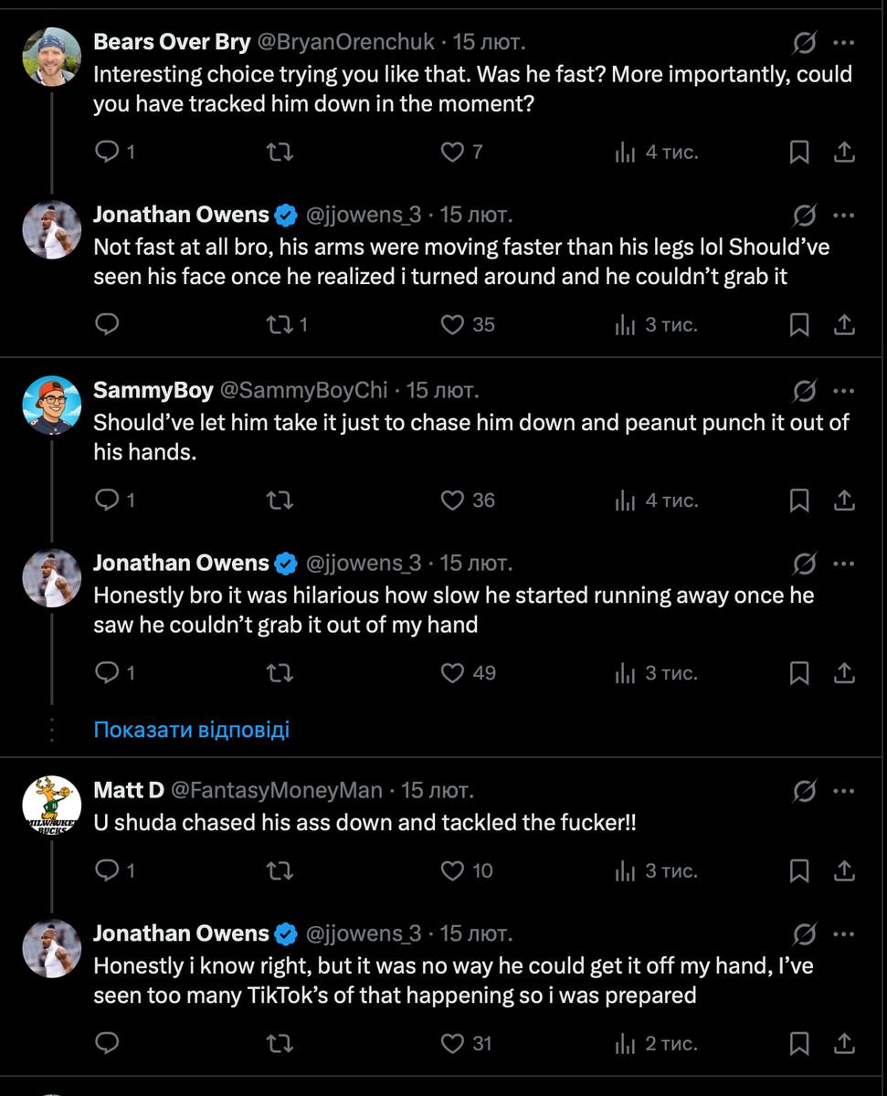This screenshot has width=887, height=1096.
Task: Open more options menu on SammyBoy's tweet
Action: click(x=845, y=391)
